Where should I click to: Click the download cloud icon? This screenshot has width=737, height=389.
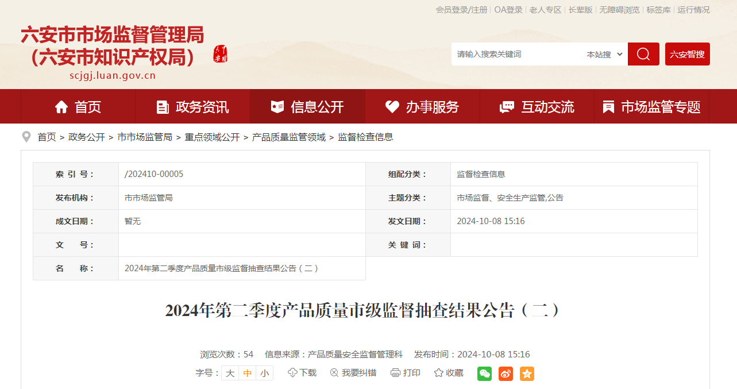click(x=292, y=373)
